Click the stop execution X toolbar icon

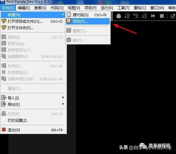[162, 16]
